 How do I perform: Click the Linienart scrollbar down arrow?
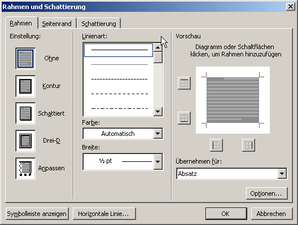158,112
